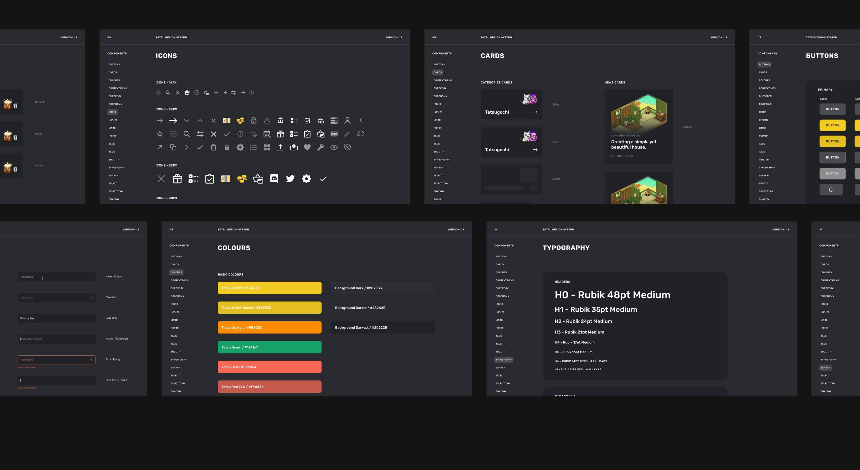
Task: Click the warning triangle icon
Action: point(267,121)
